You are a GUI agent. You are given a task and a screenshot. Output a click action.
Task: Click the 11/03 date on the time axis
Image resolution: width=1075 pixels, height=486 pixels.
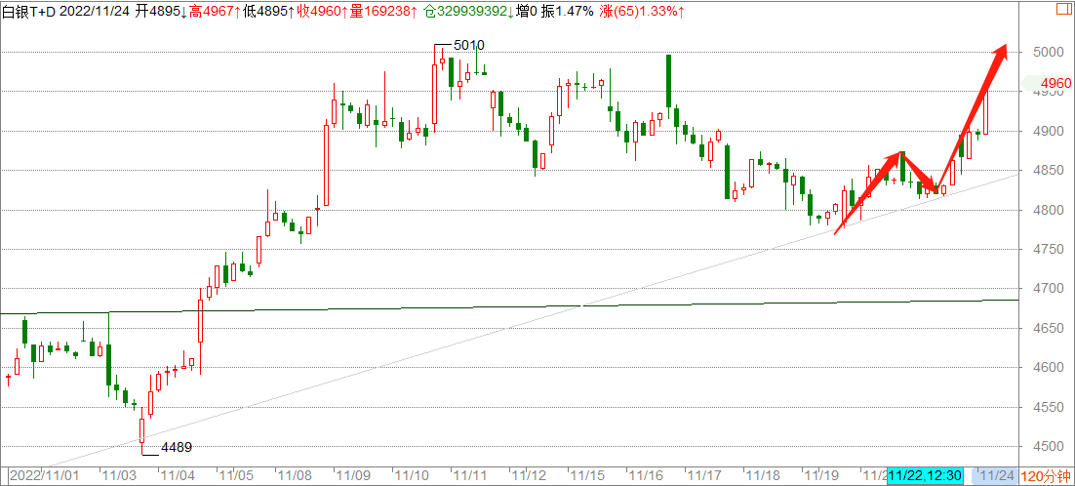tap(121, 475)
